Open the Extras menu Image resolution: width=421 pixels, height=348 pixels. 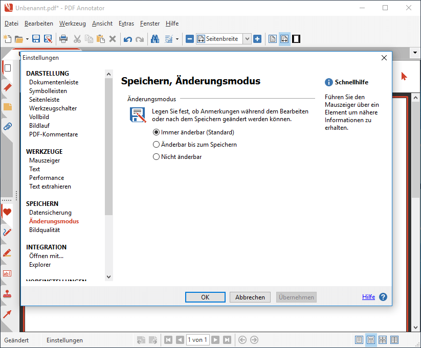point(126,24)
